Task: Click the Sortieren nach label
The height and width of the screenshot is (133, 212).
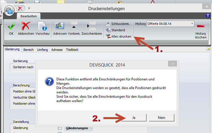Action: (23, 67)
